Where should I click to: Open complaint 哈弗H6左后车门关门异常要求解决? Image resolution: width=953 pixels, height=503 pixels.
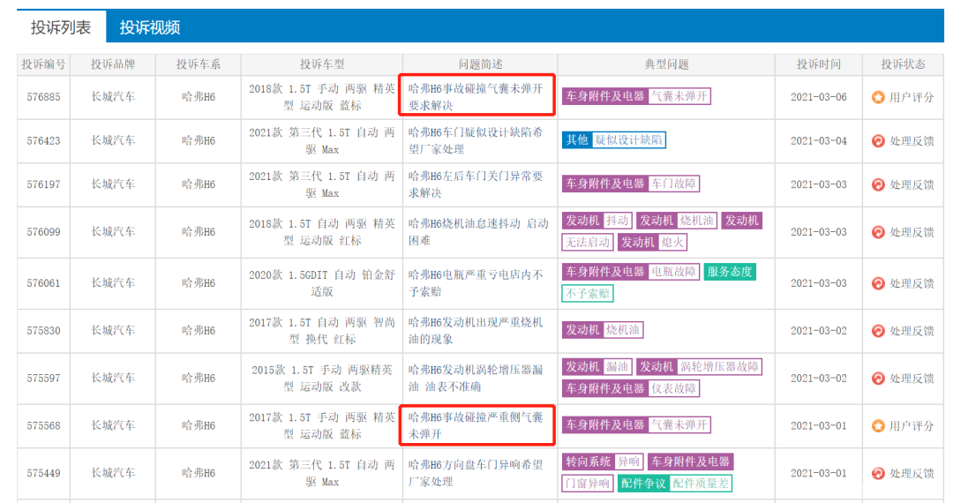(476, 184)
